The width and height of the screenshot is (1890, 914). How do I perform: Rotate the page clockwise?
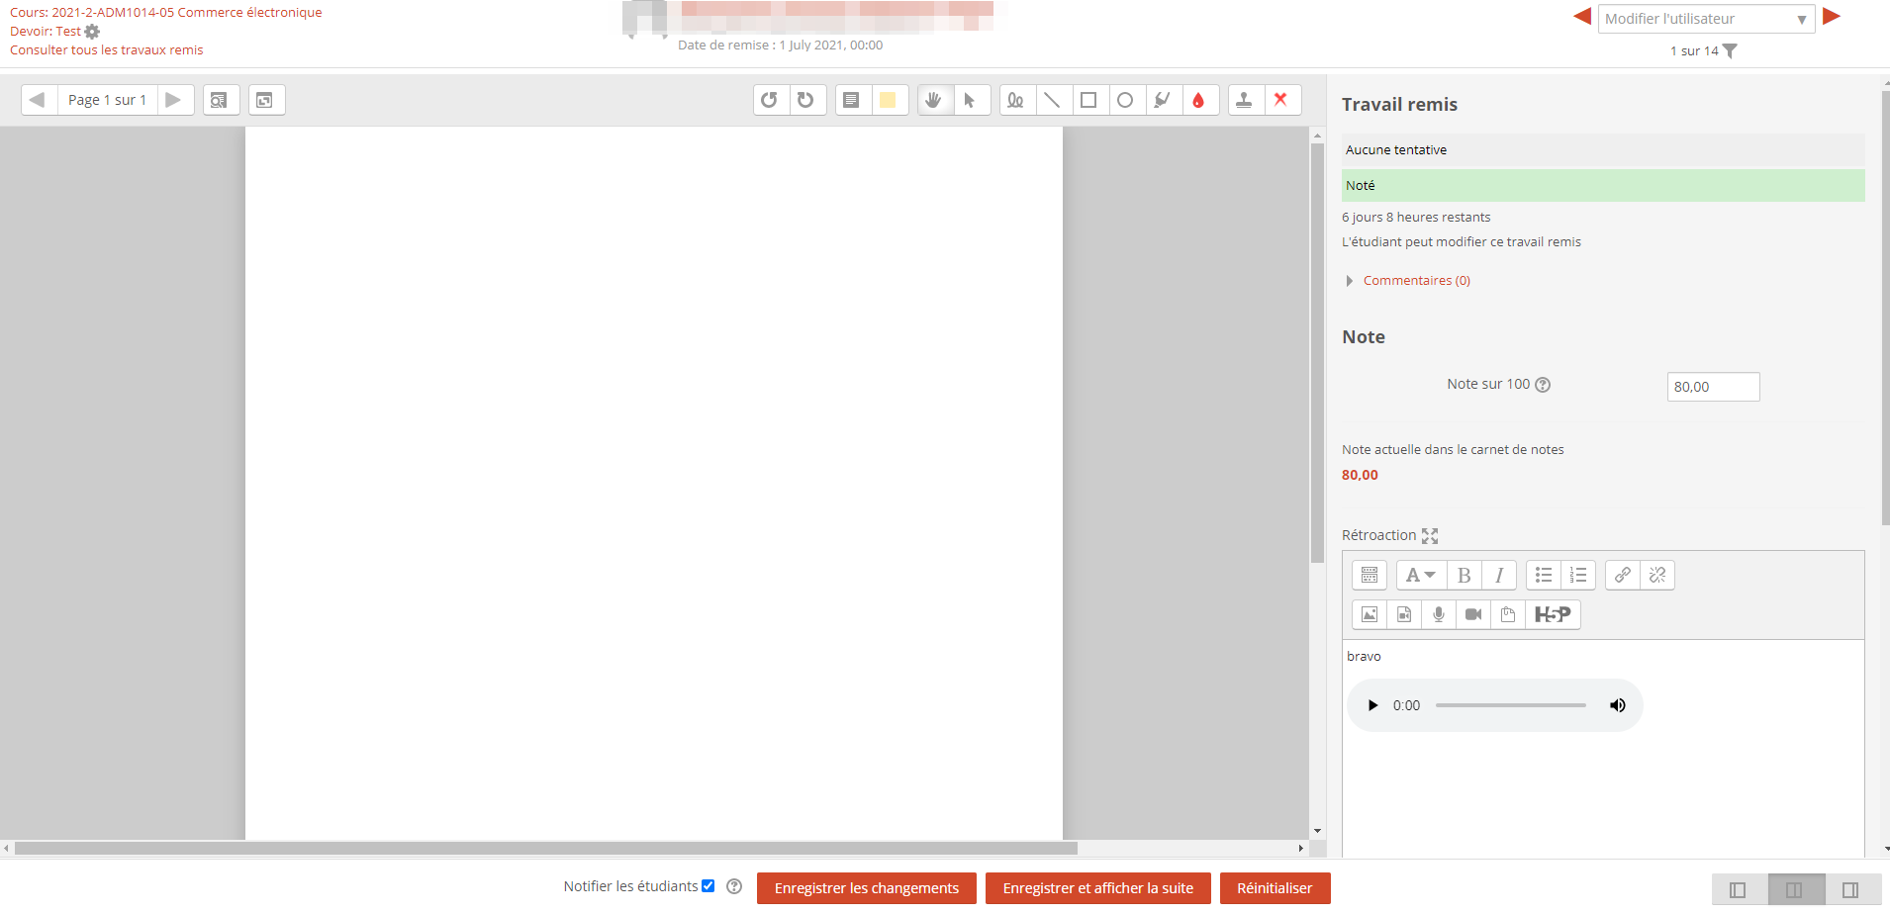pyautogui.click(x=806, y=100)
